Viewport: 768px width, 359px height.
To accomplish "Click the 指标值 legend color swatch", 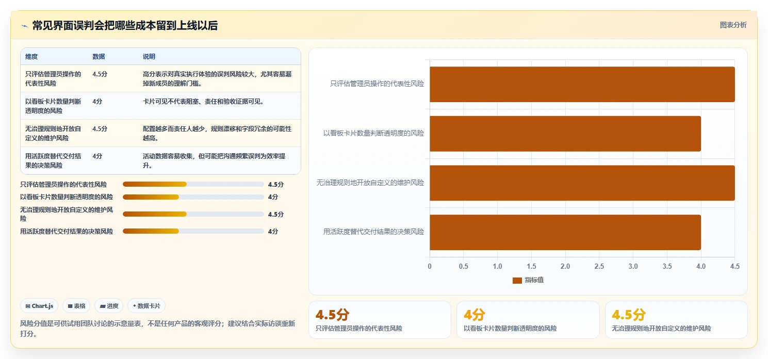I will pos(517,280).
